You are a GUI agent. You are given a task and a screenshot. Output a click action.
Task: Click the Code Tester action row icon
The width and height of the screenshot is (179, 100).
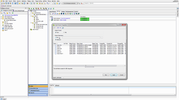pyautogui.click(x=52, y=20)
